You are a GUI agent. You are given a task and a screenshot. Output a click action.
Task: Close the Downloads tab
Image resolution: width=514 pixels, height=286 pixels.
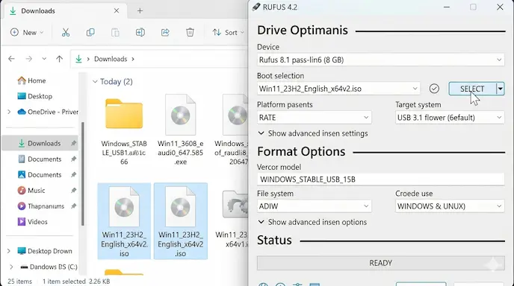117,10
